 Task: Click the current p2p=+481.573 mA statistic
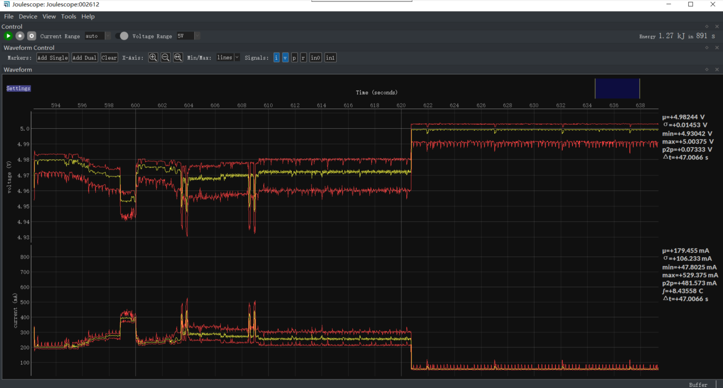point(689,283)
